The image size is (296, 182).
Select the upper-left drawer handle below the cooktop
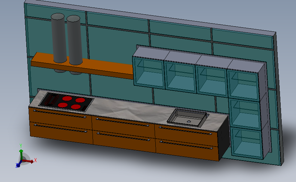coord(60,114)
